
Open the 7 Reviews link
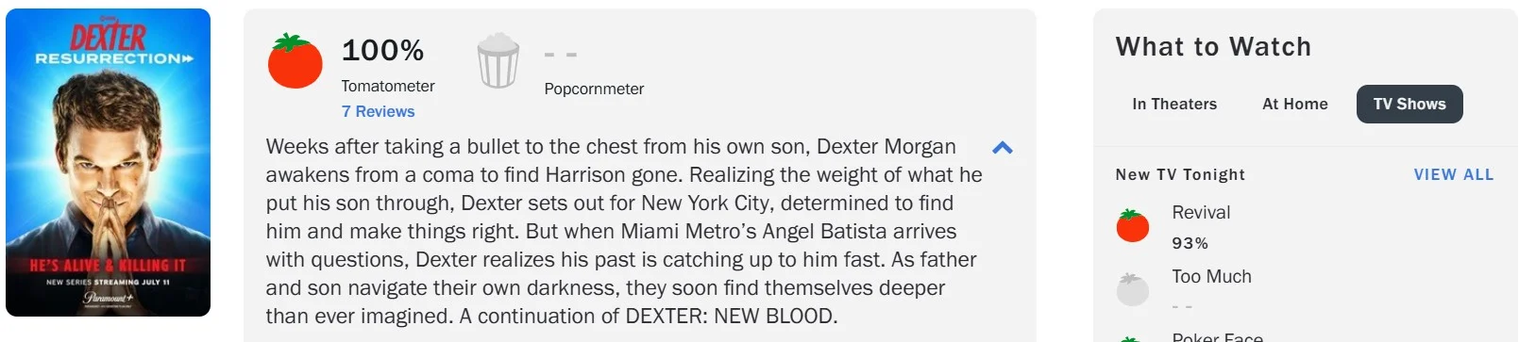coord(378,111)
